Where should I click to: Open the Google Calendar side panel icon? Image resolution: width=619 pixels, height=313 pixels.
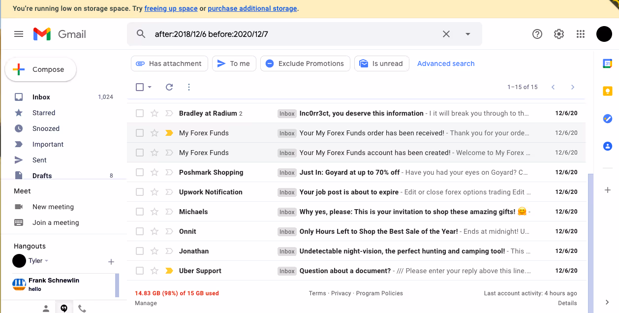click(x=608, y=63)
